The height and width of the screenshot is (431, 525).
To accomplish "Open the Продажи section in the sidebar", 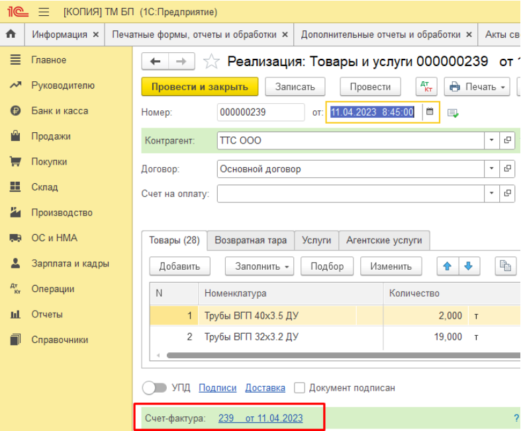I will 51,136.
